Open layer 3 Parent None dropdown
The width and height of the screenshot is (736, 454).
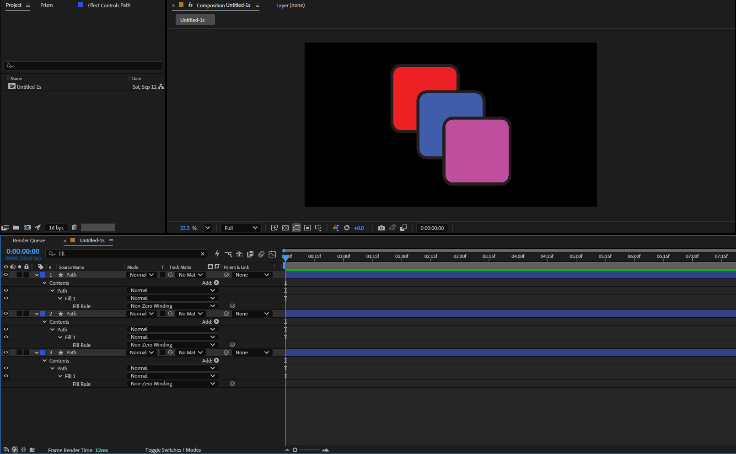252,353
